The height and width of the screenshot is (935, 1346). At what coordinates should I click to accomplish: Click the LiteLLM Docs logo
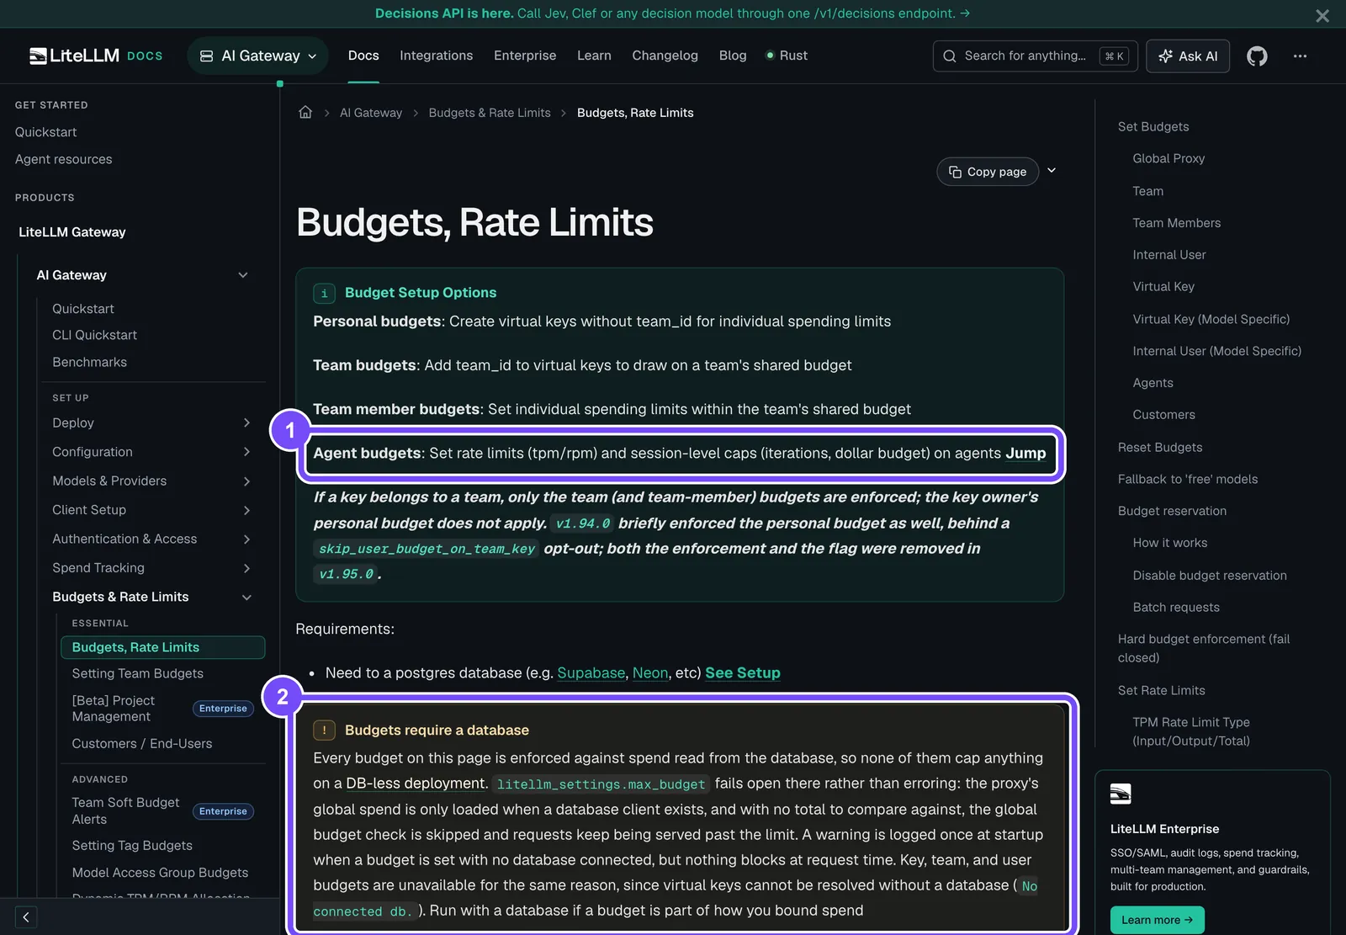tap(96, 56)
